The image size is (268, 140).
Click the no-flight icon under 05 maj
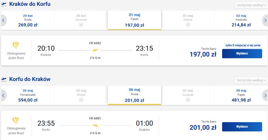tap(81, 100)
